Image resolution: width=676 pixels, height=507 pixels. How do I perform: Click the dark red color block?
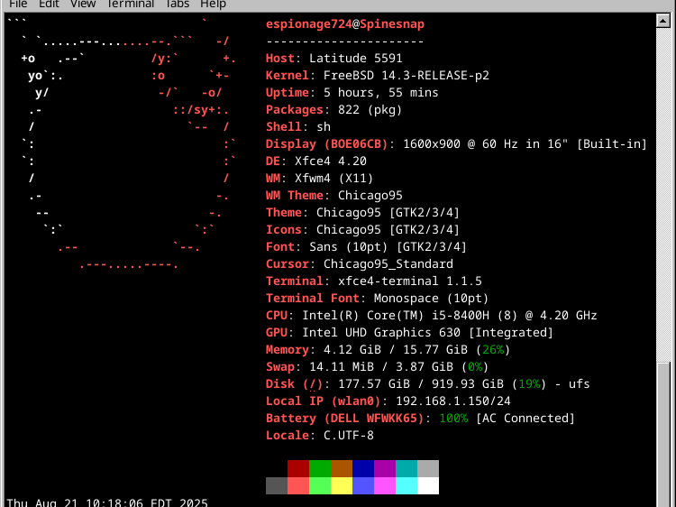[298, 468]
